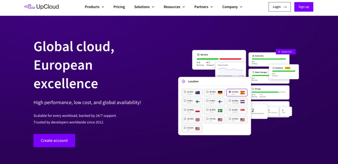This screenshot has width=338, height=164.
Task: Click the Spanish flag on ES-MAD1
Action: tap(242, 93)
